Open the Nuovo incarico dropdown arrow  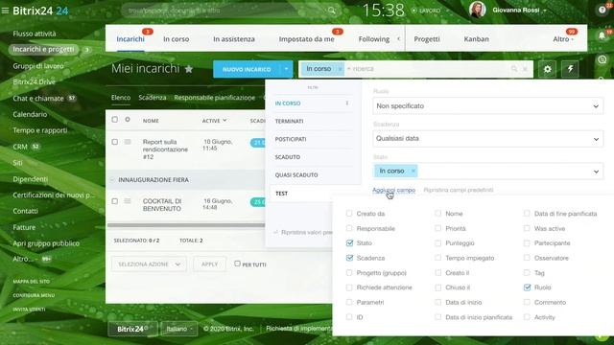[286, 69]
